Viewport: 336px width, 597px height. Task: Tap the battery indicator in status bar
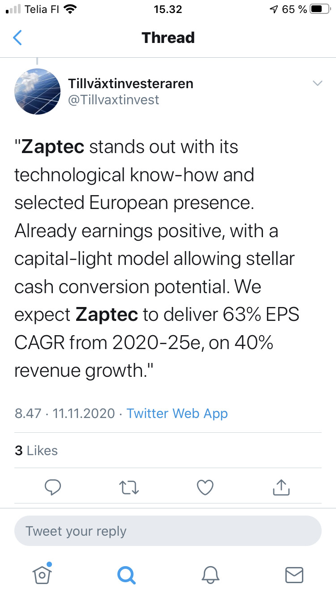point(320,9)
